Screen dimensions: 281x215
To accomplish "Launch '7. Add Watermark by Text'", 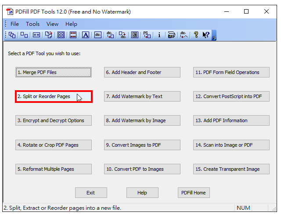I will point(142,96).
